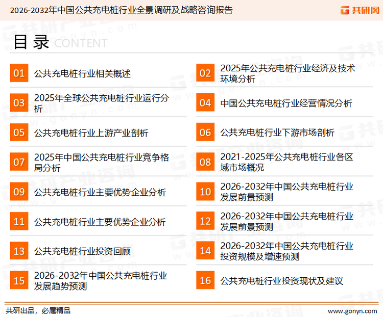The image size is (383, 317).
Task: Open chapter 公共充电桩行业投资现状及建议
Action: coord(281,281)
